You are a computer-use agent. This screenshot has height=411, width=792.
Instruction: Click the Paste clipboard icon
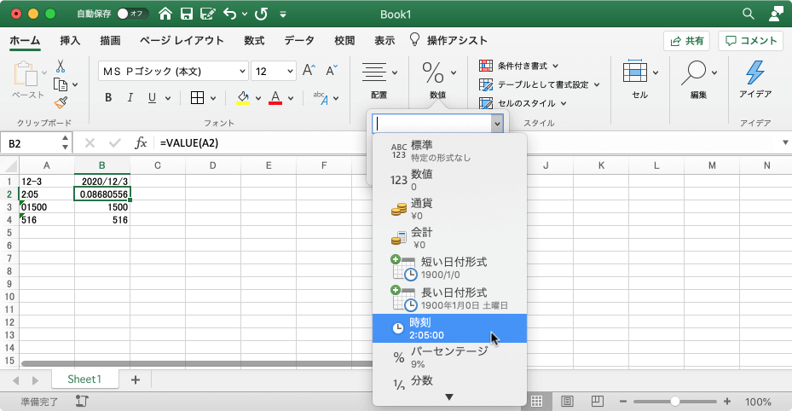click(x=26, y=73)
